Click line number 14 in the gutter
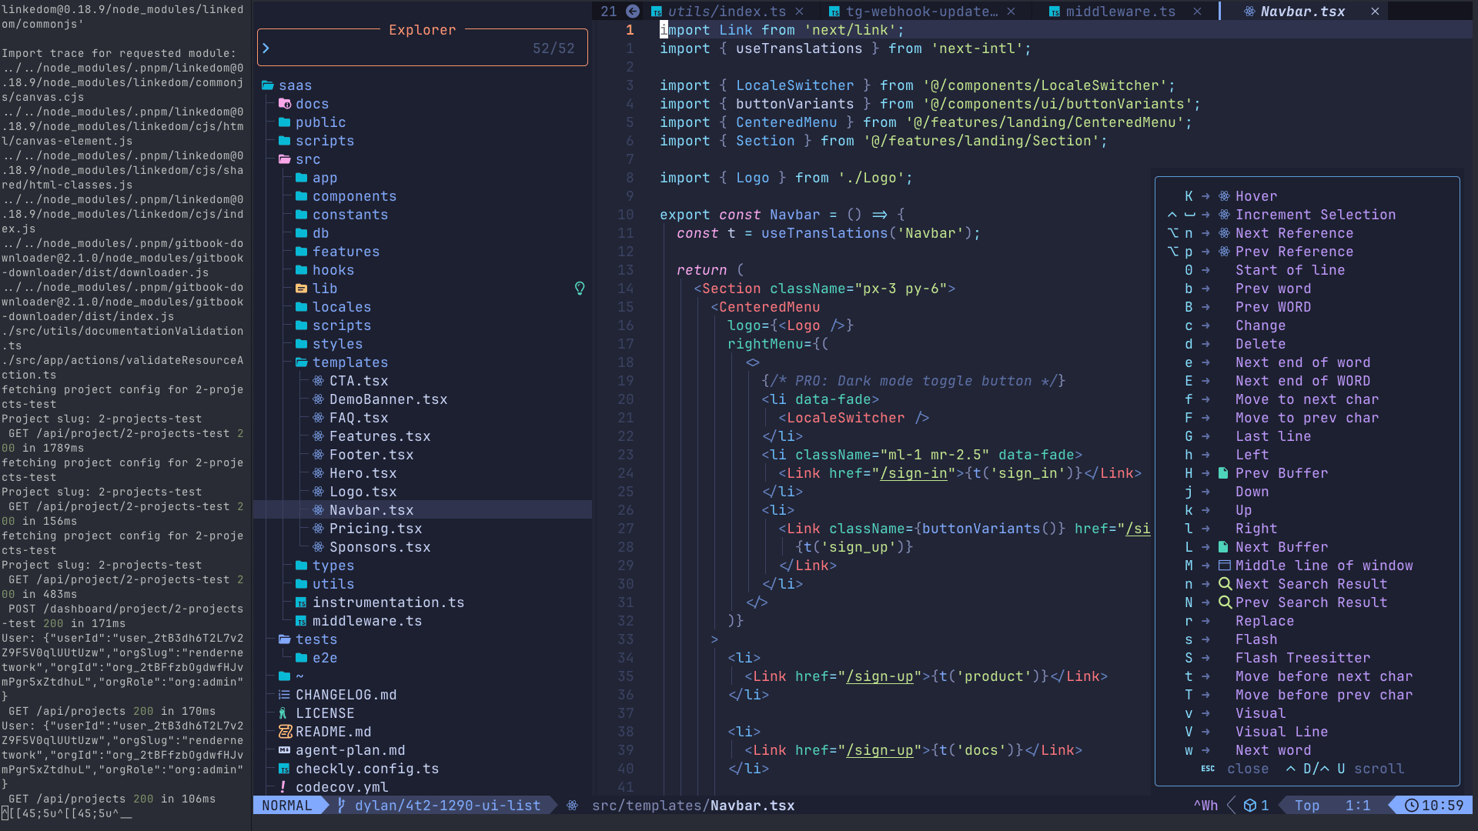 click(x=625, y=289)
